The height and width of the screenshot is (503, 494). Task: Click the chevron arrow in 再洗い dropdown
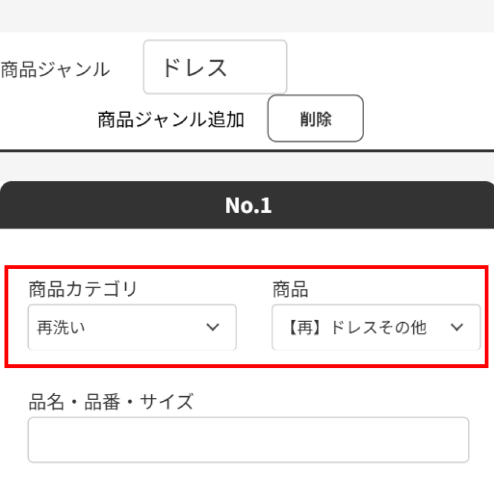pos(212,327)
